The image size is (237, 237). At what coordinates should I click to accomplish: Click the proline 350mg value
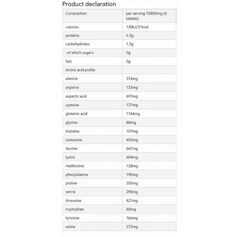tap(132, 183)
